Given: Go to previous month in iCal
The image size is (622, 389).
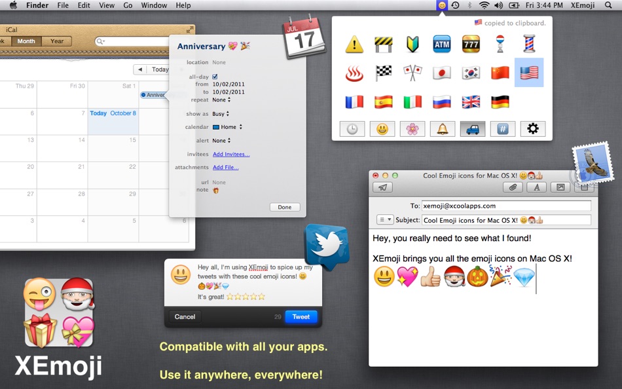Looking at the screenshot, I should (x=140, y=69).
